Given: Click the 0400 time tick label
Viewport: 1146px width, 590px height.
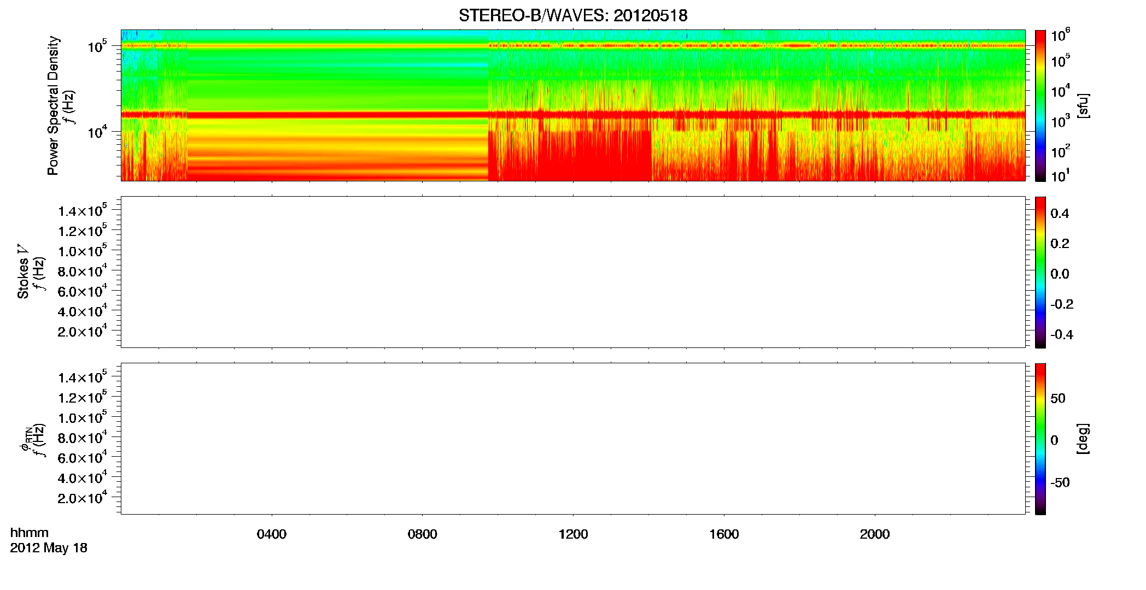Looking at the screenshot, I should pos(271,534).
